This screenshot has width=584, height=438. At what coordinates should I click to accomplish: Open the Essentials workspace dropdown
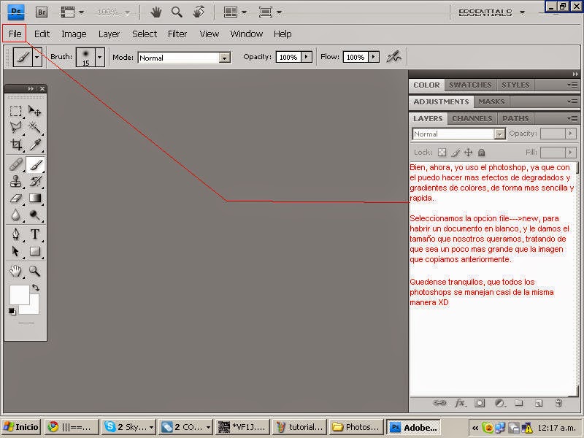point(491,12)
